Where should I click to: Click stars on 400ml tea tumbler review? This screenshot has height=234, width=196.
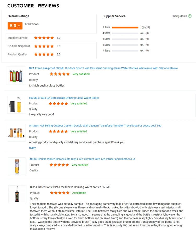[x=59, y=165]
